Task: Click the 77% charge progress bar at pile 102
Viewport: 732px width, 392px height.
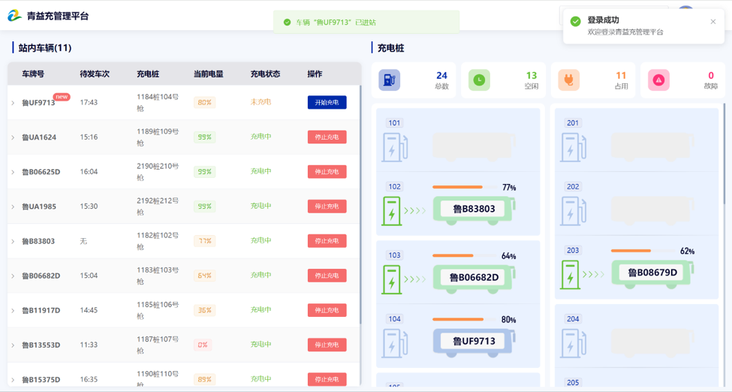Action: 458,187
